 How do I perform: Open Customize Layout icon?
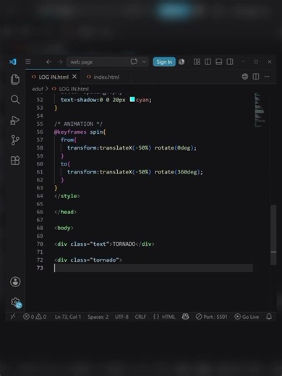(197, 62)
